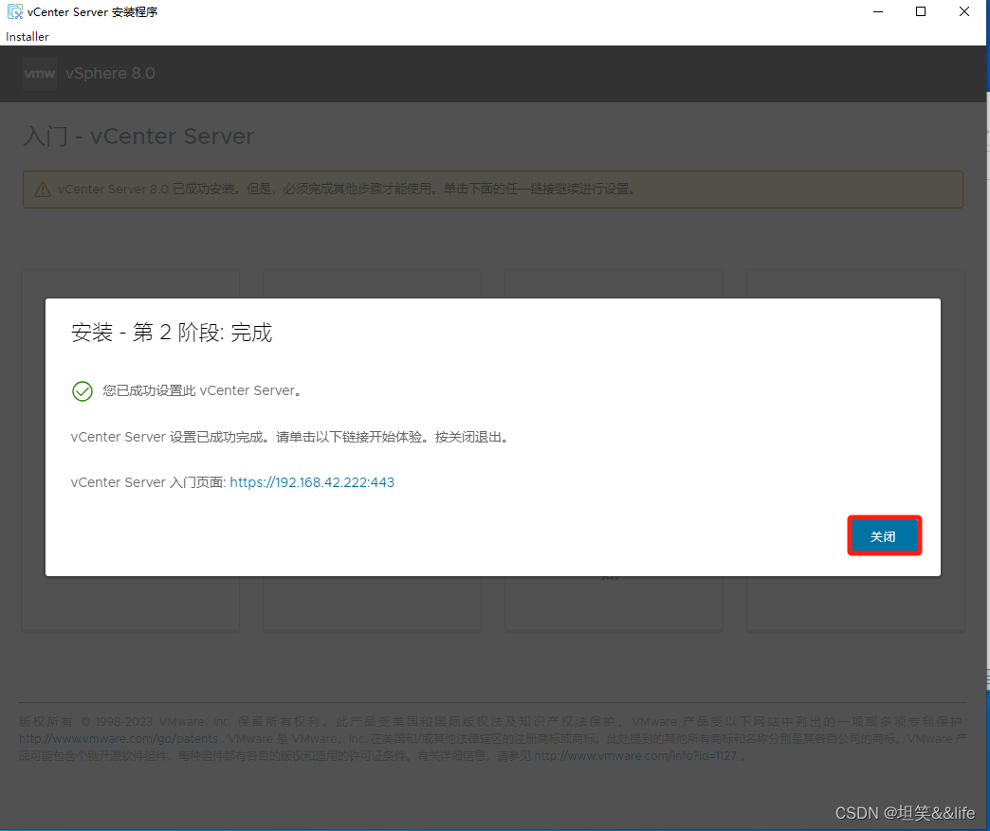Close the installer window with X
Image resolution: width=990 pixels, height=831 pixels.
click(x=964, y=11)
